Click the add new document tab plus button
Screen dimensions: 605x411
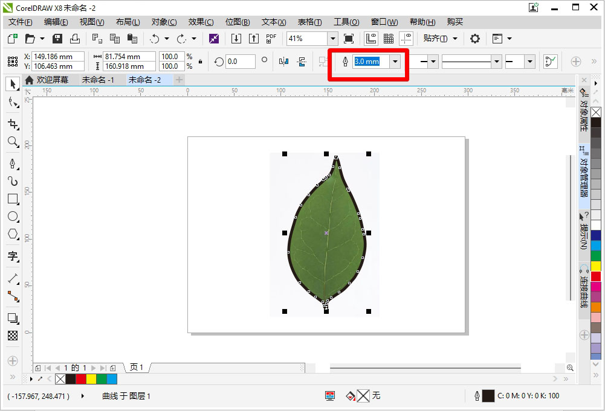click(179, 80)
